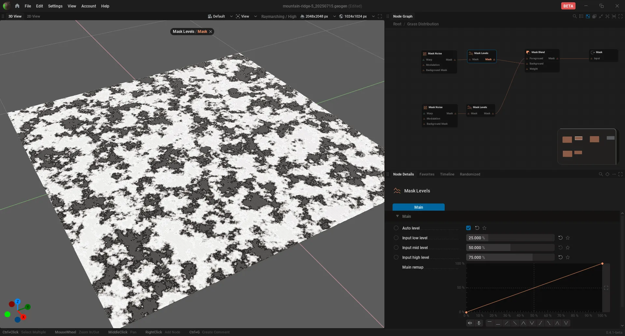
Task: Adjust the Input low level slider
Action: click(x=510, y=238)
